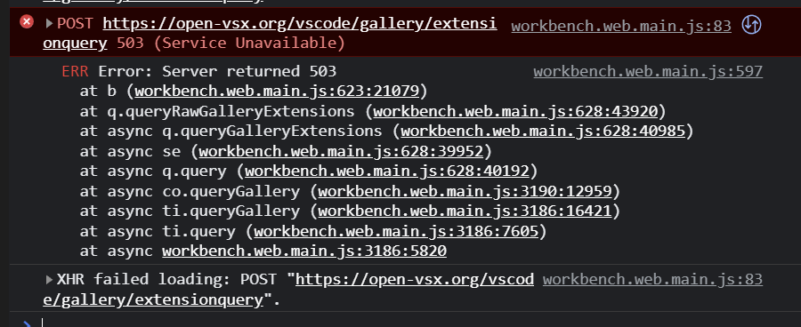Screen dimensions: 801x327
Task: Open stack frame link workbench.web.main.js:3186:7605
Action: [396, 232]
